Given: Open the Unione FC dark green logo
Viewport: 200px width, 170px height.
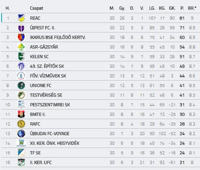Looking at the screenshot, I should pos(21,85).
